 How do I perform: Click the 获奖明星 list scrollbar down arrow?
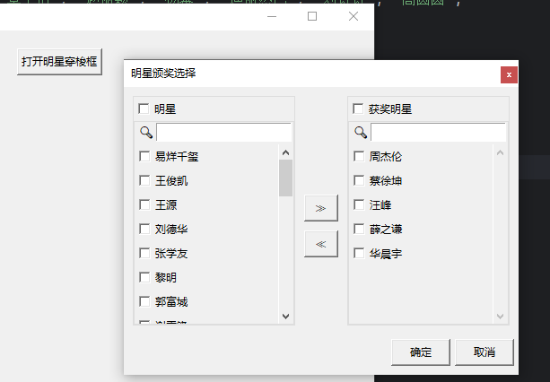[500, 317]
